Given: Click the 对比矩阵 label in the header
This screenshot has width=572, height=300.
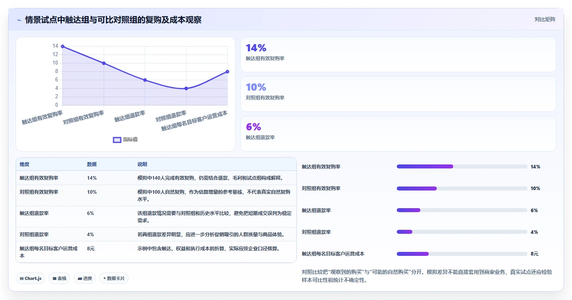Looking at the screenshot, I should [545, 20].
